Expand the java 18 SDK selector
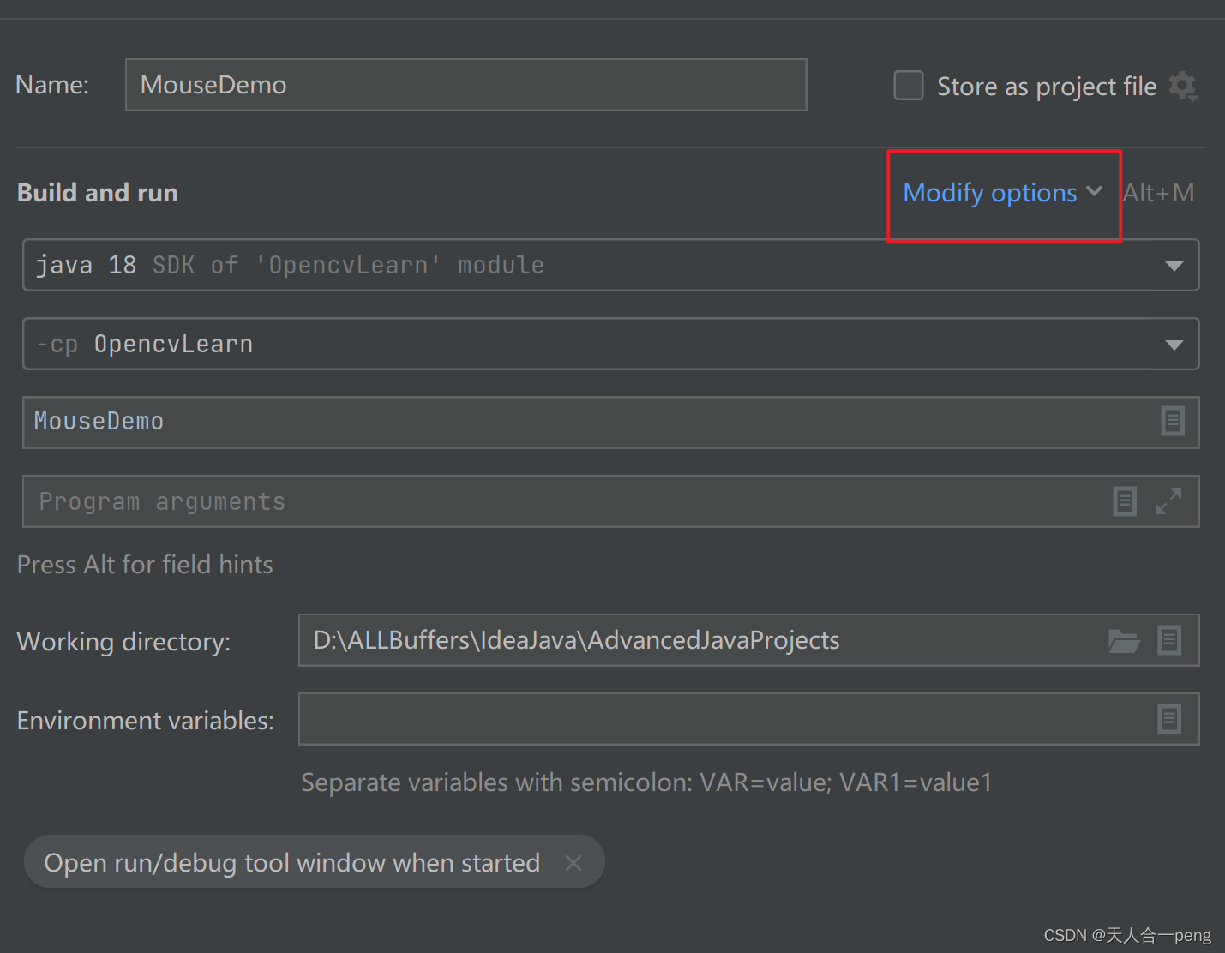Screen dimensions: 1225x953 click(1174, 265)
